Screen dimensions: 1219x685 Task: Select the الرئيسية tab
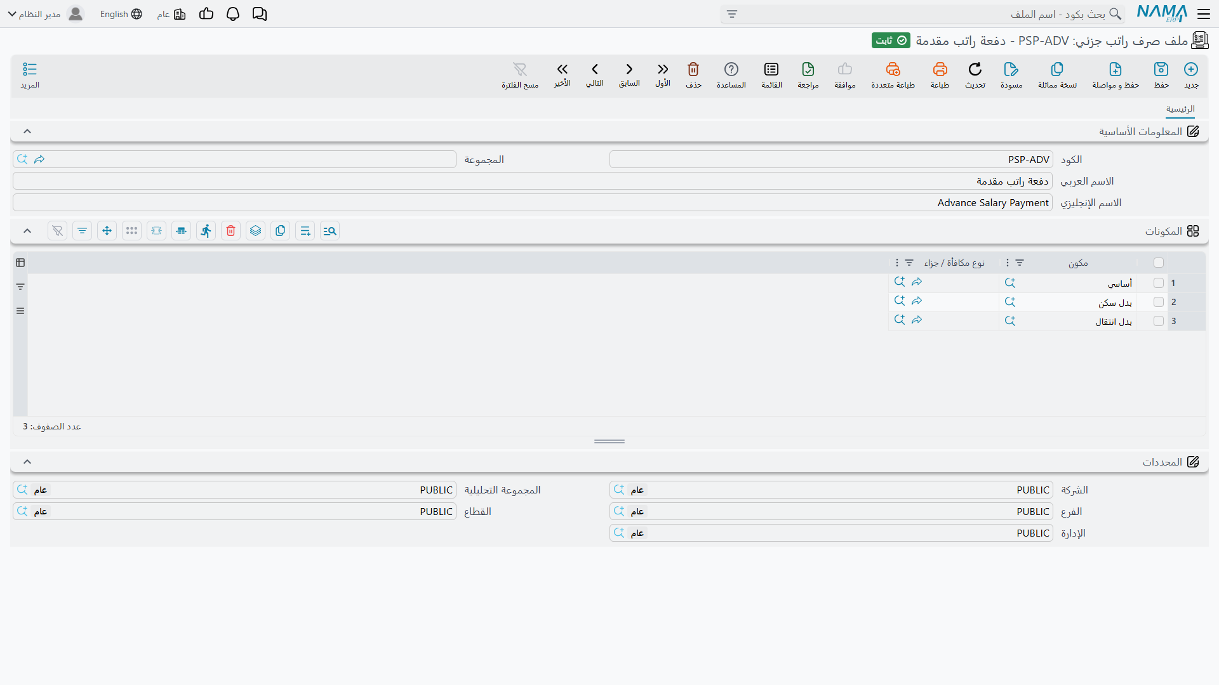(1180, 109)
